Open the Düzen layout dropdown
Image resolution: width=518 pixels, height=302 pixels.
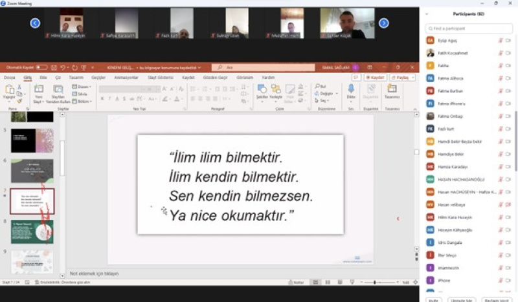82,87
